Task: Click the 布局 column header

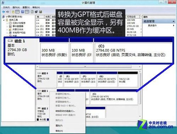Action: pyautogui.click(x=48, y=17)
